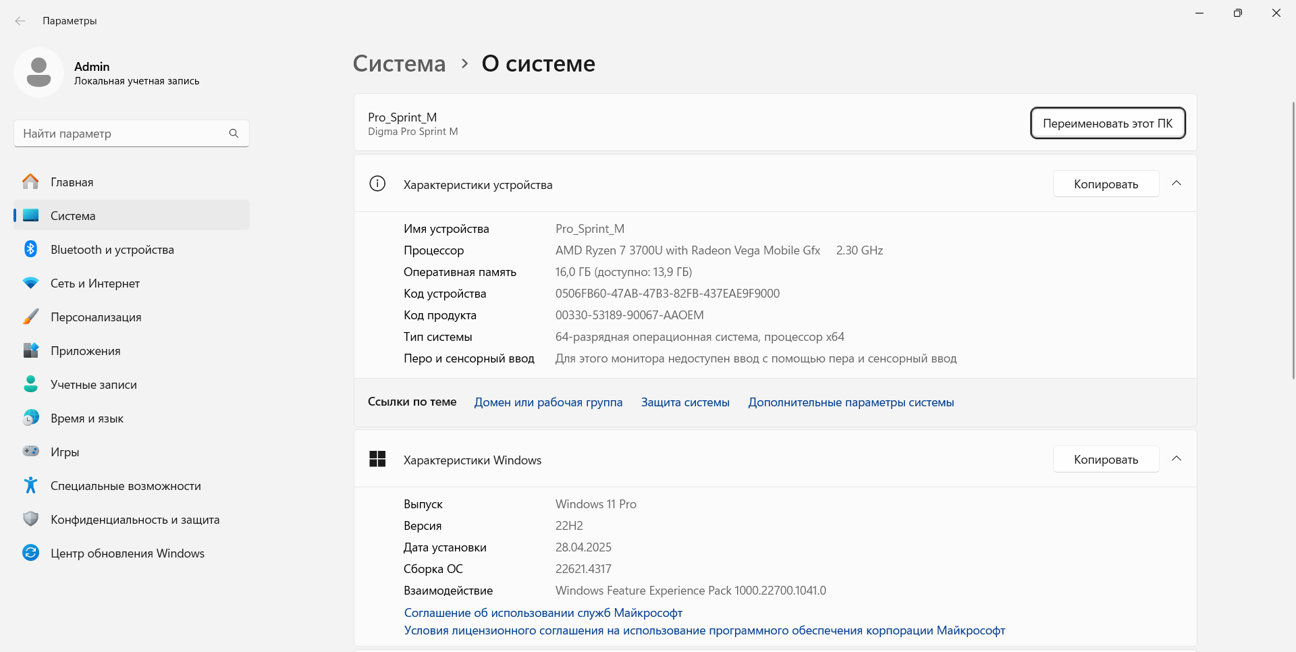Click the Игры gamepad icon
Viewport: 1296px width, 652px height.
point(30,451)
